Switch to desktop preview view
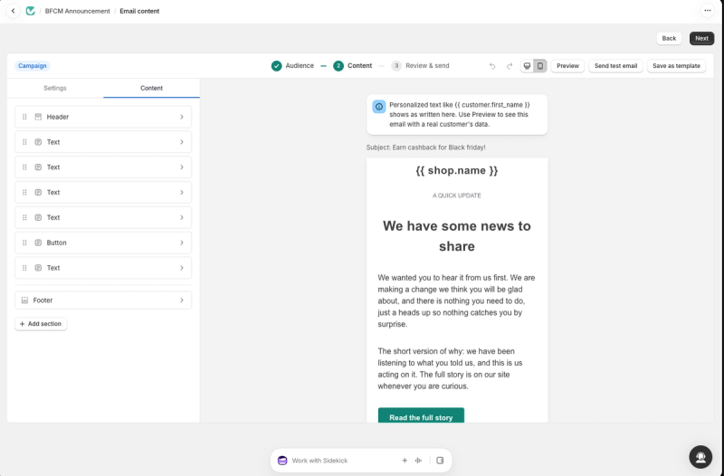724x476 pixels. click(x=527, y=66)
